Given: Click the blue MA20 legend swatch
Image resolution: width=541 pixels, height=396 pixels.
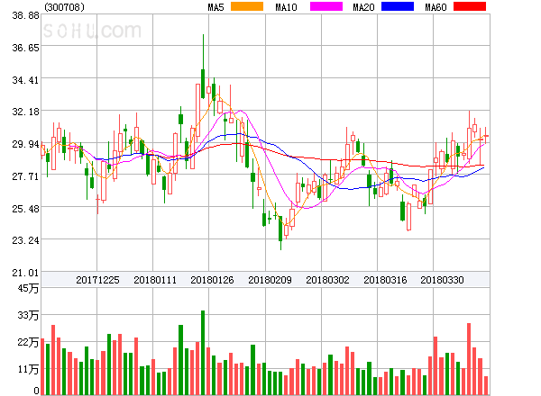Looking at the screenshot, I should [x=398, y=6].
